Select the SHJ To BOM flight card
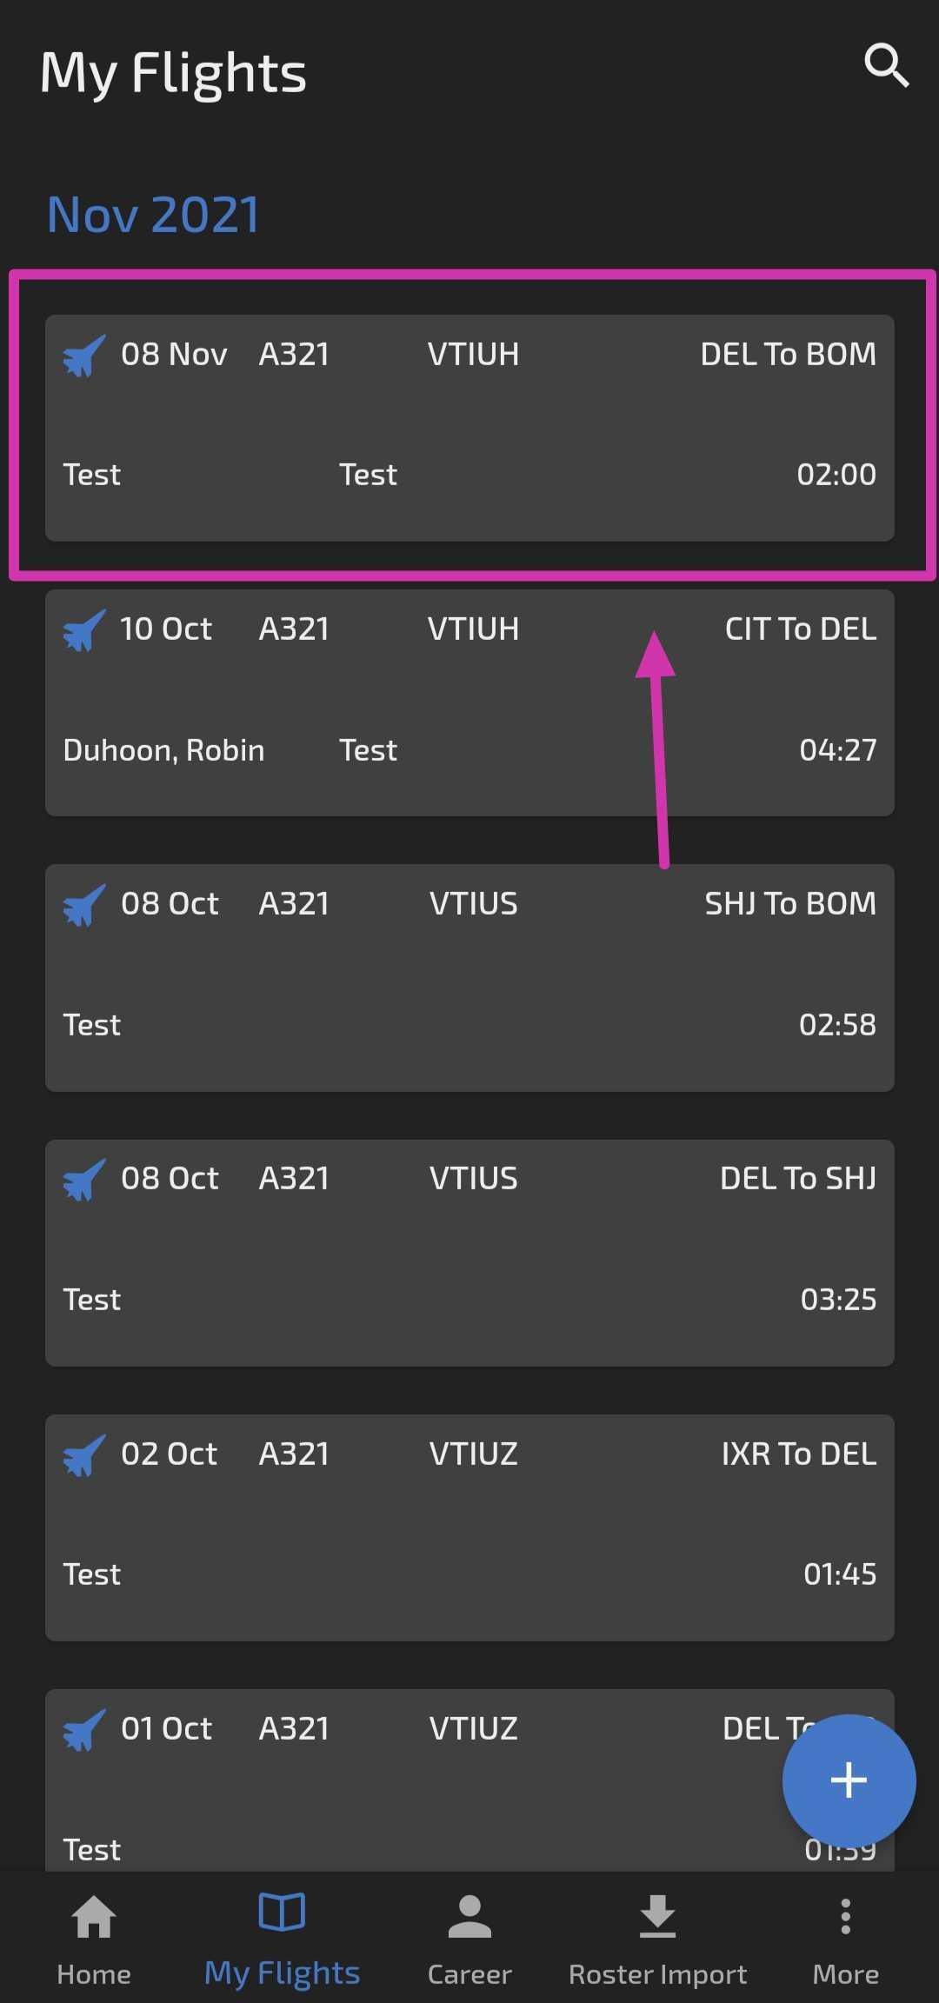 pyautogui.click(x=469, y=977)
